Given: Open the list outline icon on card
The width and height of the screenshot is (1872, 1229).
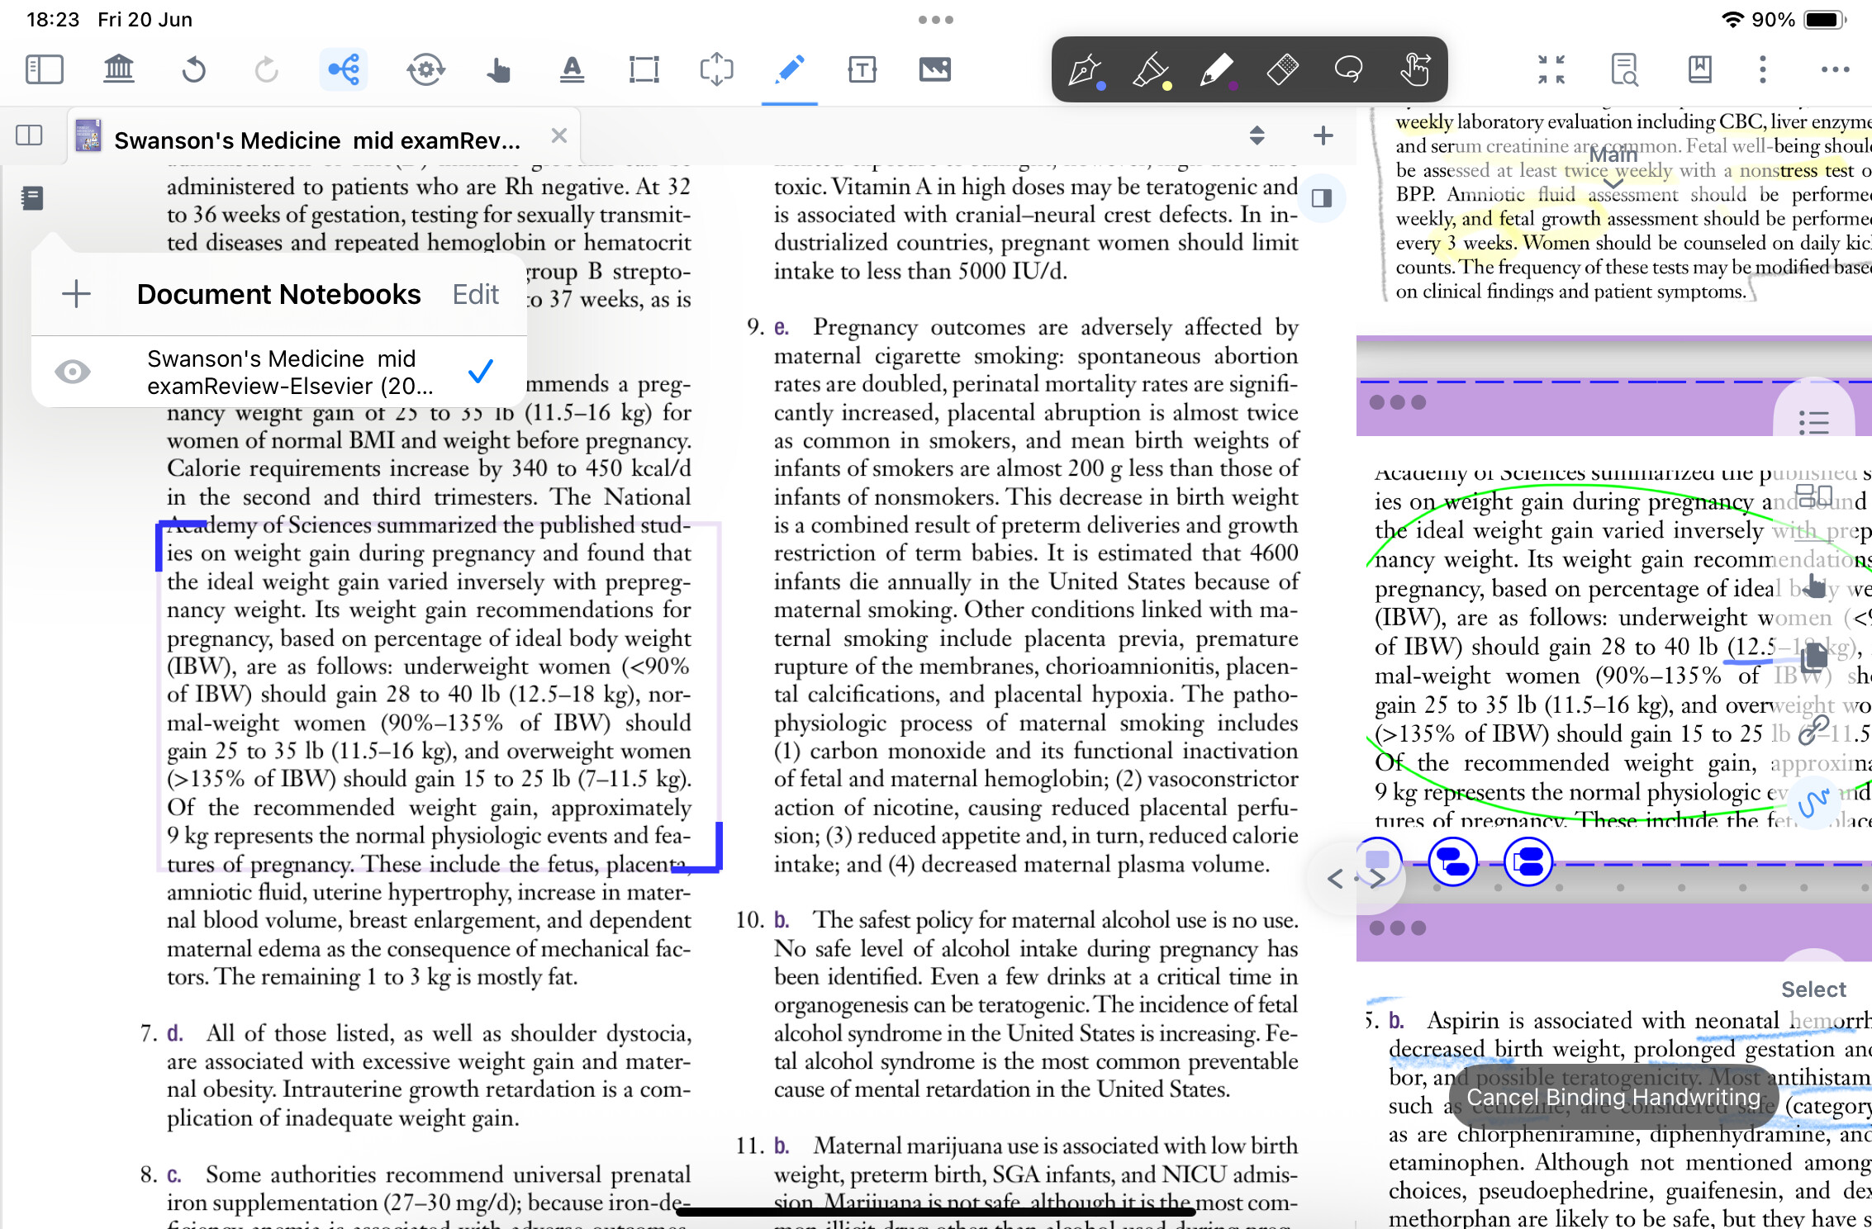Looking at the screenshot, I should tap(1813, 422).
